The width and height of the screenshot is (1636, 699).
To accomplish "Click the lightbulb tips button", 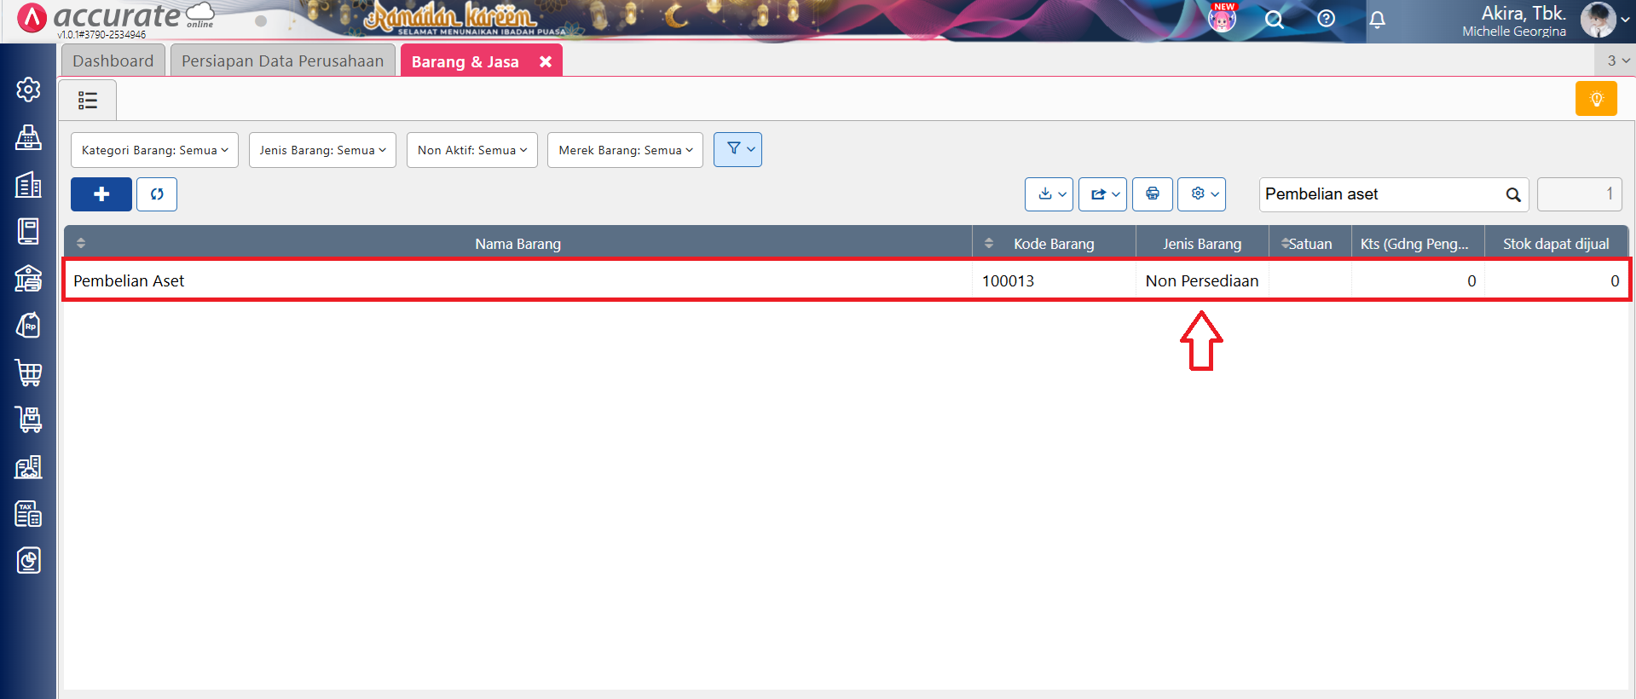I will [1596, 99].
